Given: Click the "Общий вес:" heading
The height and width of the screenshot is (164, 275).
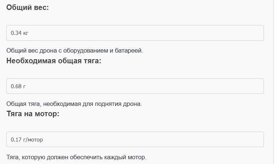Looking at the screenshot, I should click(27, 7).
